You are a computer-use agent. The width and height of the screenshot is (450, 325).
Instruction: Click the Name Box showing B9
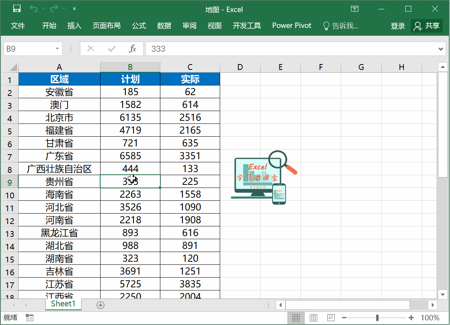click(x=29, y=49)
